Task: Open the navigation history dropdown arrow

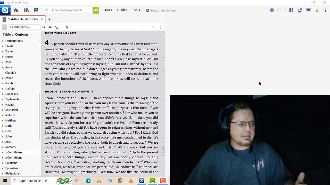Action: (x=153, y=27)
